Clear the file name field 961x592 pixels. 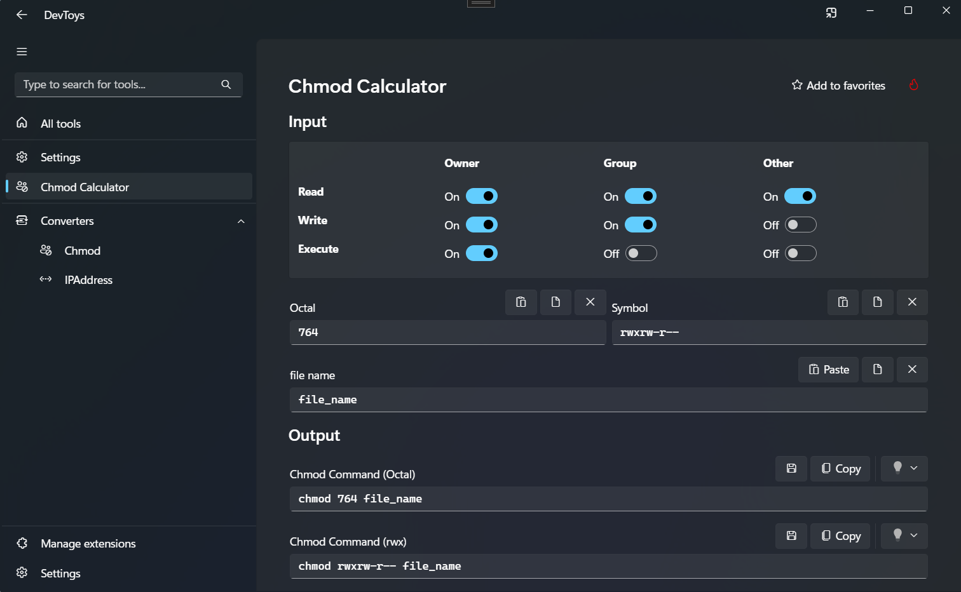click(912, 370)
